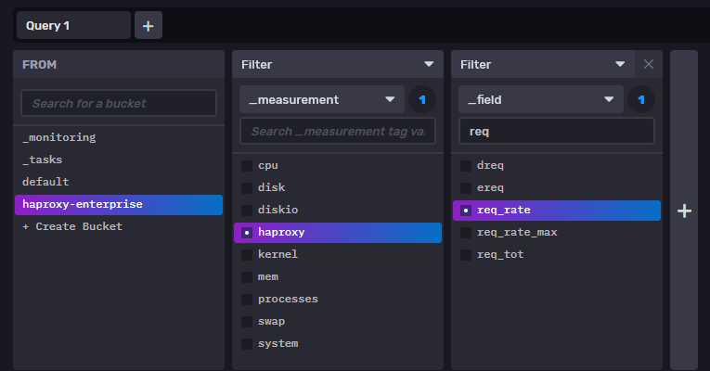The image size is (710, 371).
Task: Enable the req_tot field checkbox
Action: (x=466, y=254)
